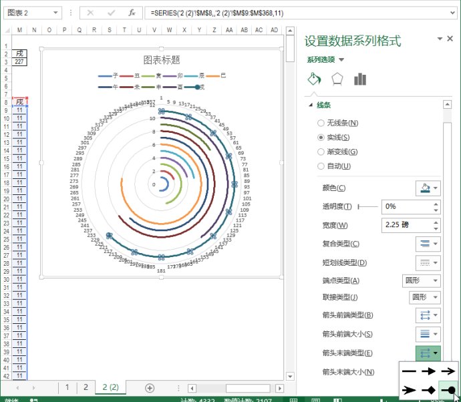Click cell M3 containing 227
This screenshot has height=402, width=461.
(x=19, y=61)
